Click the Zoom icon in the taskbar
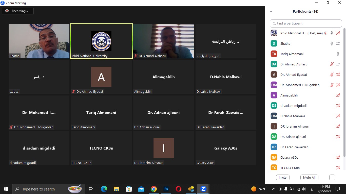 [203, 189]
